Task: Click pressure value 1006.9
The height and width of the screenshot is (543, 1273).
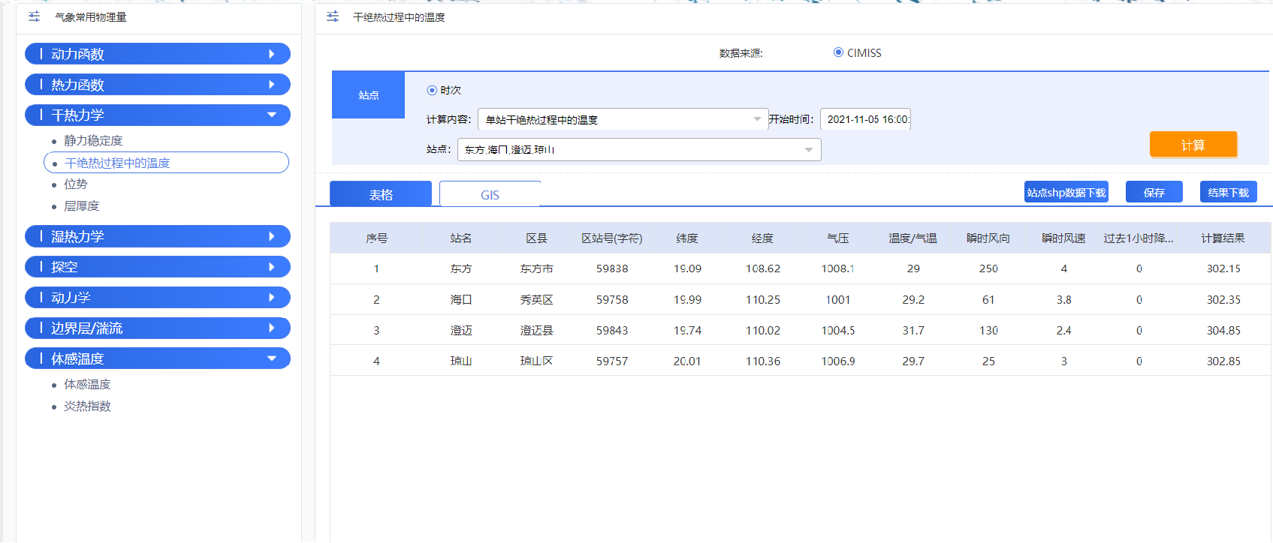Action: (x=838, y=361)
